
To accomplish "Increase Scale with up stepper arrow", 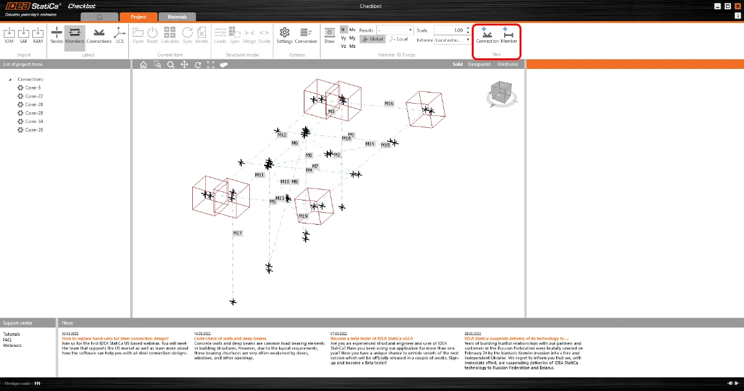I will click(468, 28).
